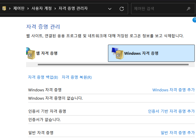
Task: Open the address bar history dropdown chevron
Action: pyautogui.click(x=110, y=9)
